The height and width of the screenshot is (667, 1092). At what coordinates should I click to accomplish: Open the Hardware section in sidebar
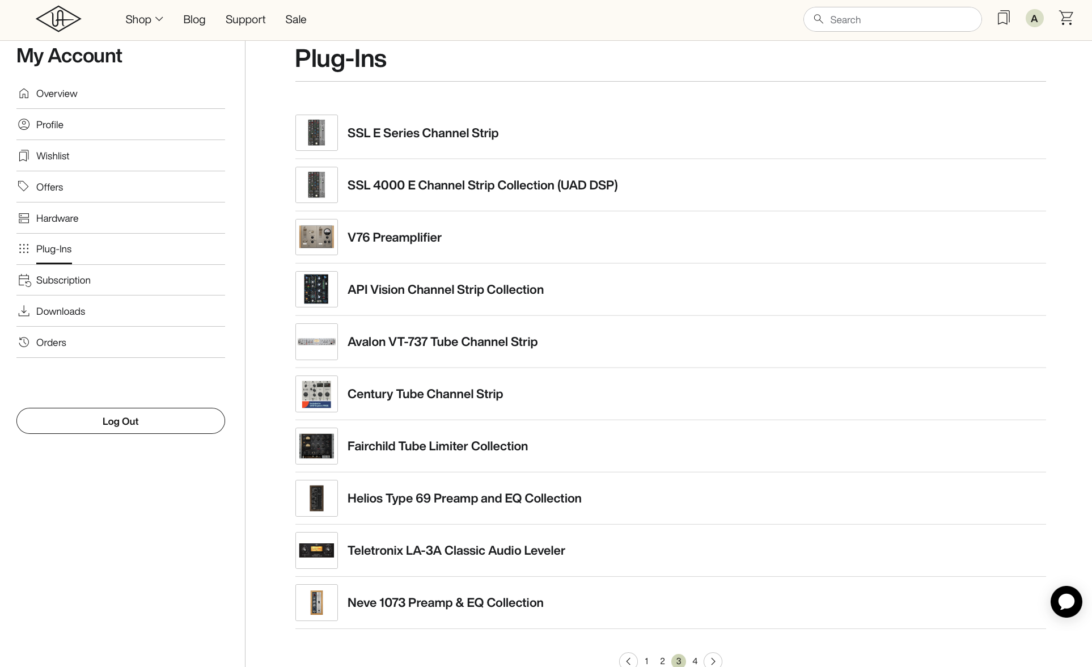57,218
